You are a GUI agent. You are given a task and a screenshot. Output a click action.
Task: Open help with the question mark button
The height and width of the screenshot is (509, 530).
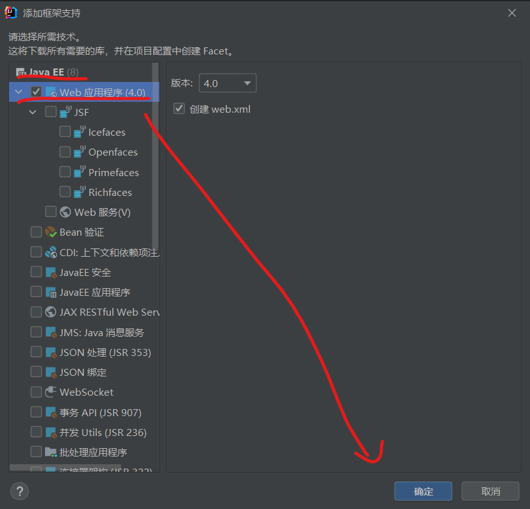click(x=20, y=491)
